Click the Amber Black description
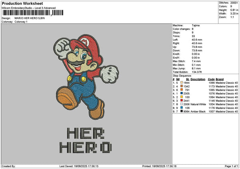Viewport: 240px width, 169px height. pyautogui.click(x=198, y=112)
